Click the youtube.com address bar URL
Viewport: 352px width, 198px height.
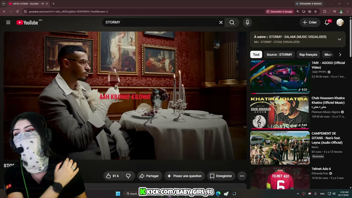tap(68, 12)
